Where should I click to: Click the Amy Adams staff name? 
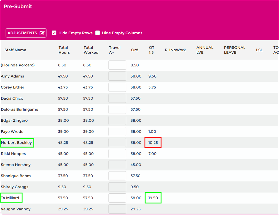[x=13, y=76]
